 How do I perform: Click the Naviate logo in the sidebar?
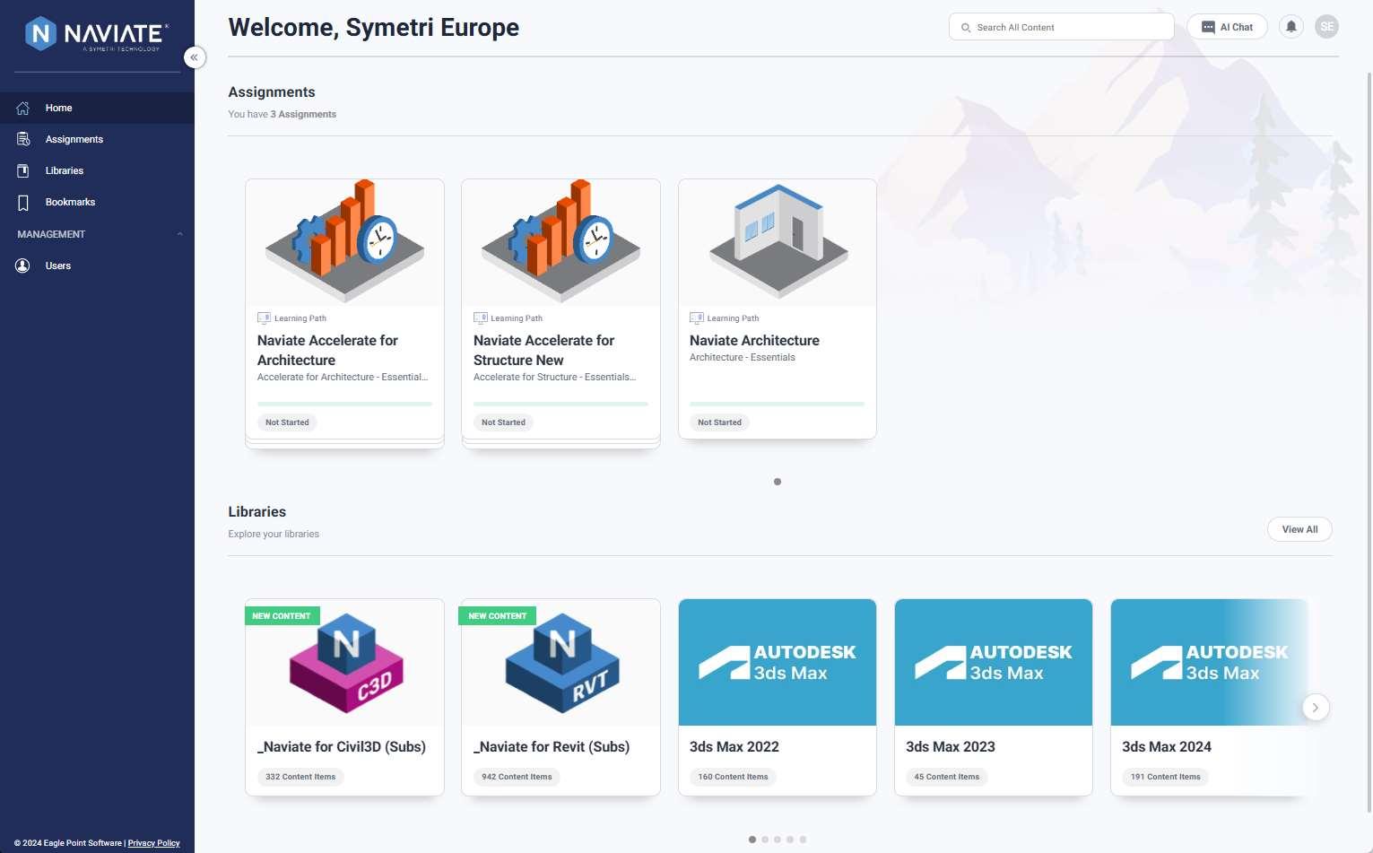tap(96, 34)
